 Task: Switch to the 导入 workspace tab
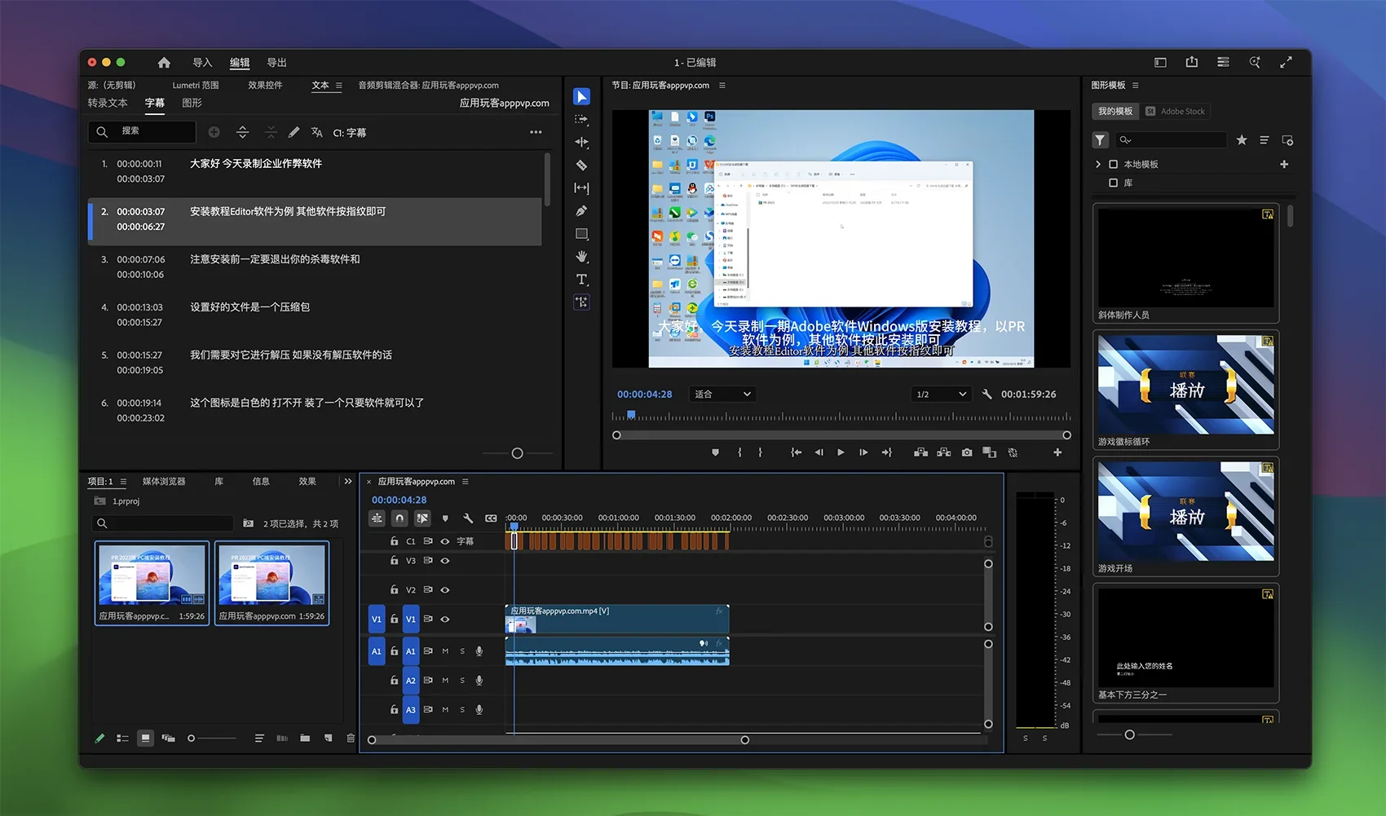(202, 63)
